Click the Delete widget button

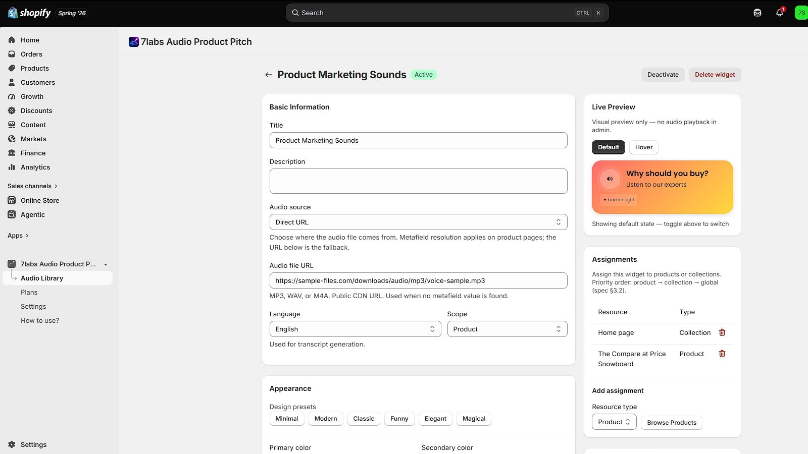(715, 75)
